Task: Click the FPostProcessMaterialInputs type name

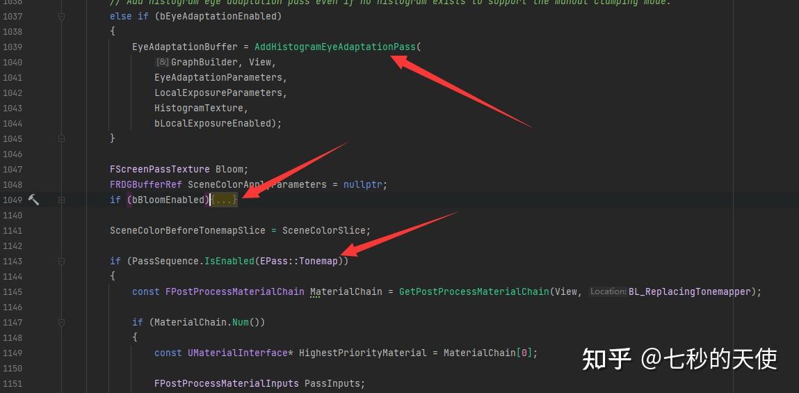Action: click(x=227, y=383)
